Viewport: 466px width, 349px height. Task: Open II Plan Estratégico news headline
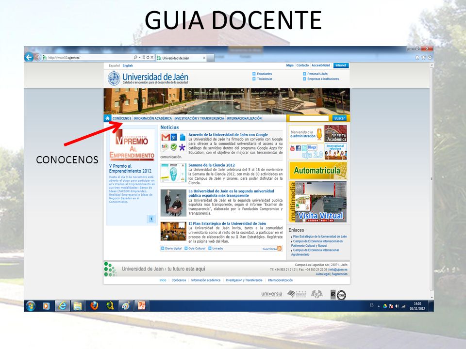(x=227, y=223)
